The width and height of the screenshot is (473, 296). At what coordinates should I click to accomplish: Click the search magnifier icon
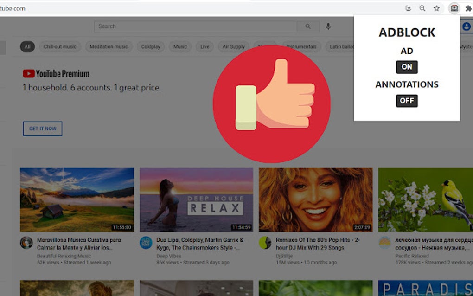click(308, 26)
